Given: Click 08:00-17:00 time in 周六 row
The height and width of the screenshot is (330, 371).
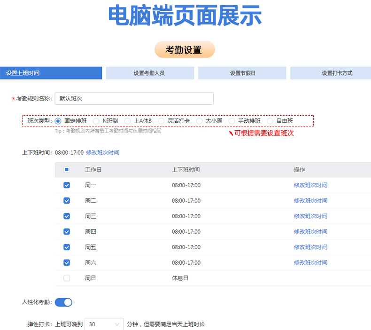Looking at the screenshot, I should pos(186,262).
